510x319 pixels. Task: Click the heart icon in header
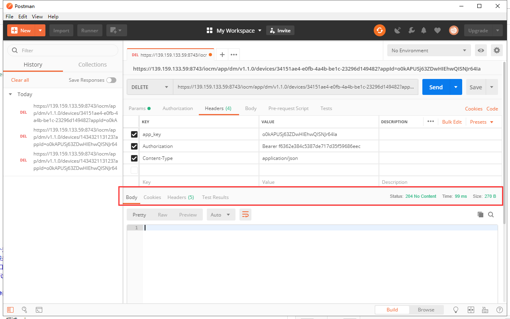437,30
